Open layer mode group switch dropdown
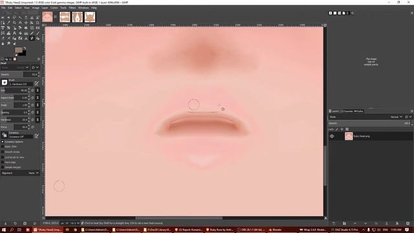This screenshot has height=233, width=414. [x=408, y=116]
